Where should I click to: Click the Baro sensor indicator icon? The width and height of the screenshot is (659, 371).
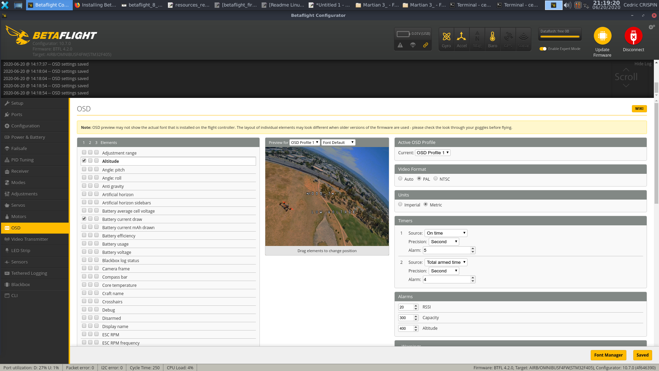[493, 39]
